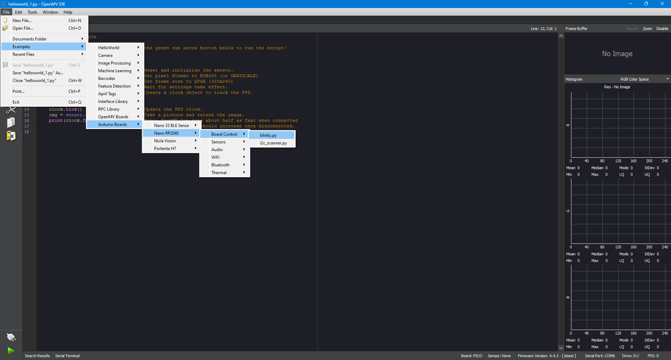671x360 pixels.
Task: Expand the Documents Folder submenu
Action: coord(44,39)
